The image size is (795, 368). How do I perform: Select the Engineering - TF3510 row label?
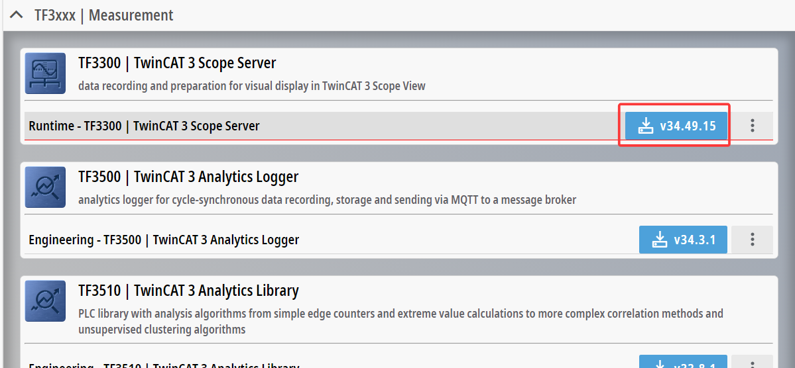tap(164, 365)
